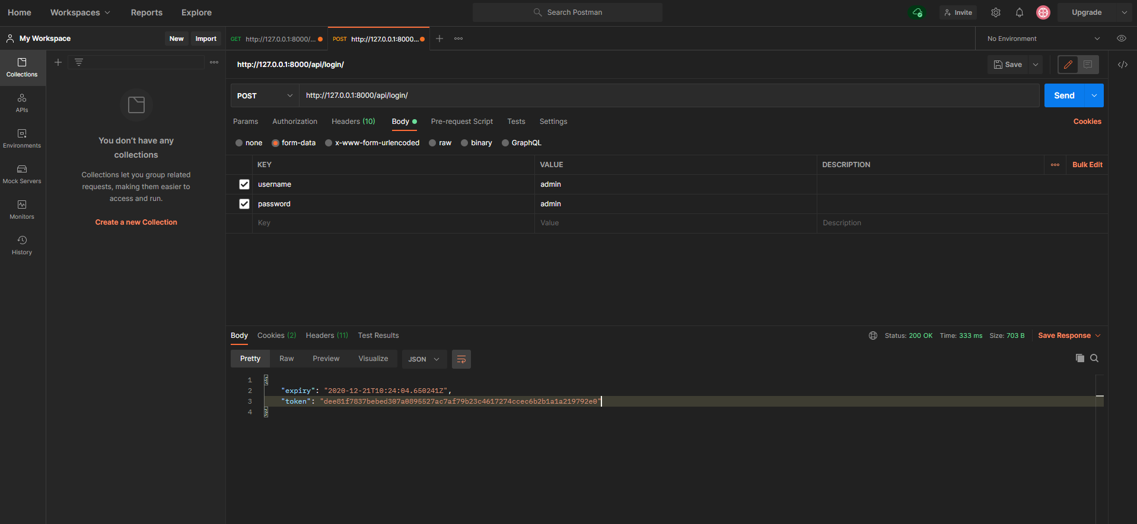This screenshot has width=1137, height=524.
Task: Click the Create a new Collection link
Action: coord(136,222)
